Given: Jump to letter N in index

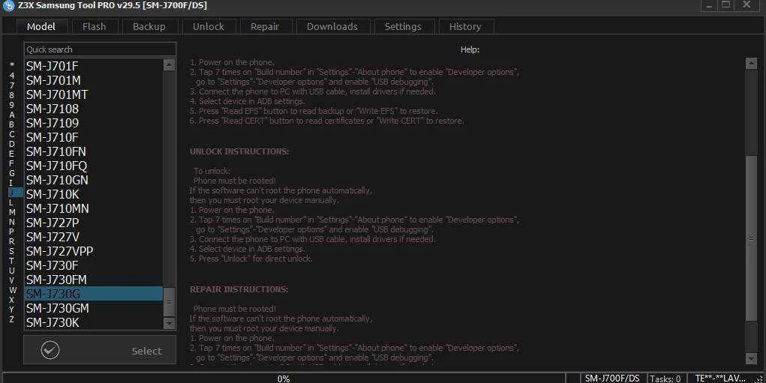Looking at the screenshot, I should (12, 222).
